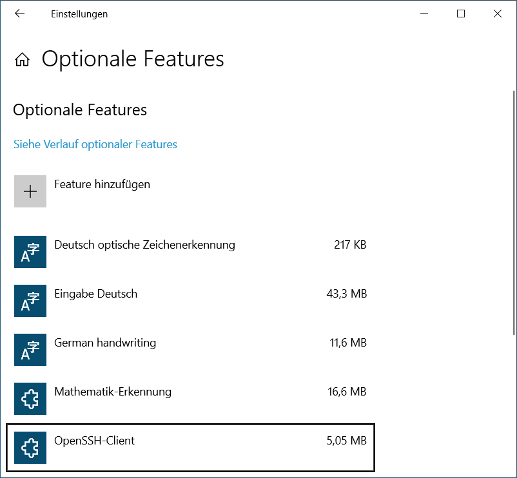Click the Eingabe Deutsch language icon

(30, 301)
